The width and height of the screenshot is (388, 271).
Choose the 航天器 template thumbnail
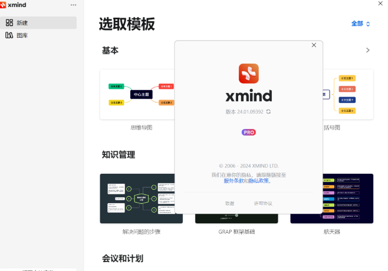coord(348,199)
